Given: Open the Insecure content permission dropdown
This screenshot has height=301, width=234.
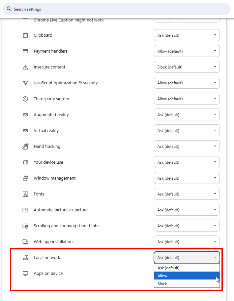Looking at the screenshot, I should pyautogui.click(x=187, y=67).
